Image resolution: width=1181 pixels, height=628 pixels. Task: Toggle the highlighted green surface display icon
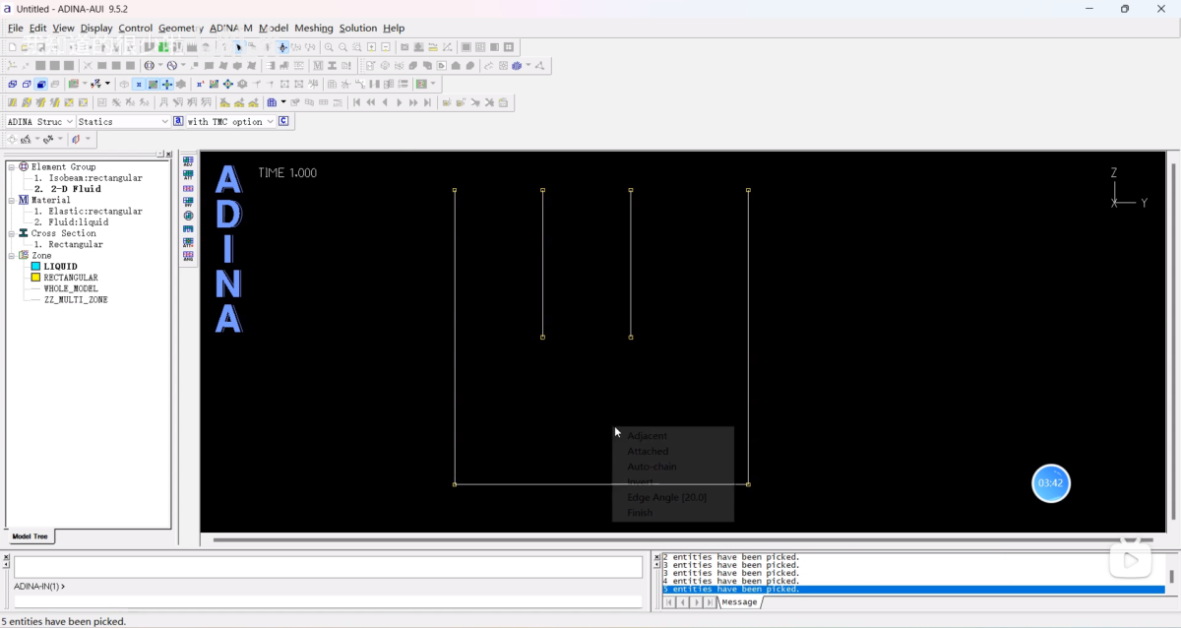click(x=153, y=85)
